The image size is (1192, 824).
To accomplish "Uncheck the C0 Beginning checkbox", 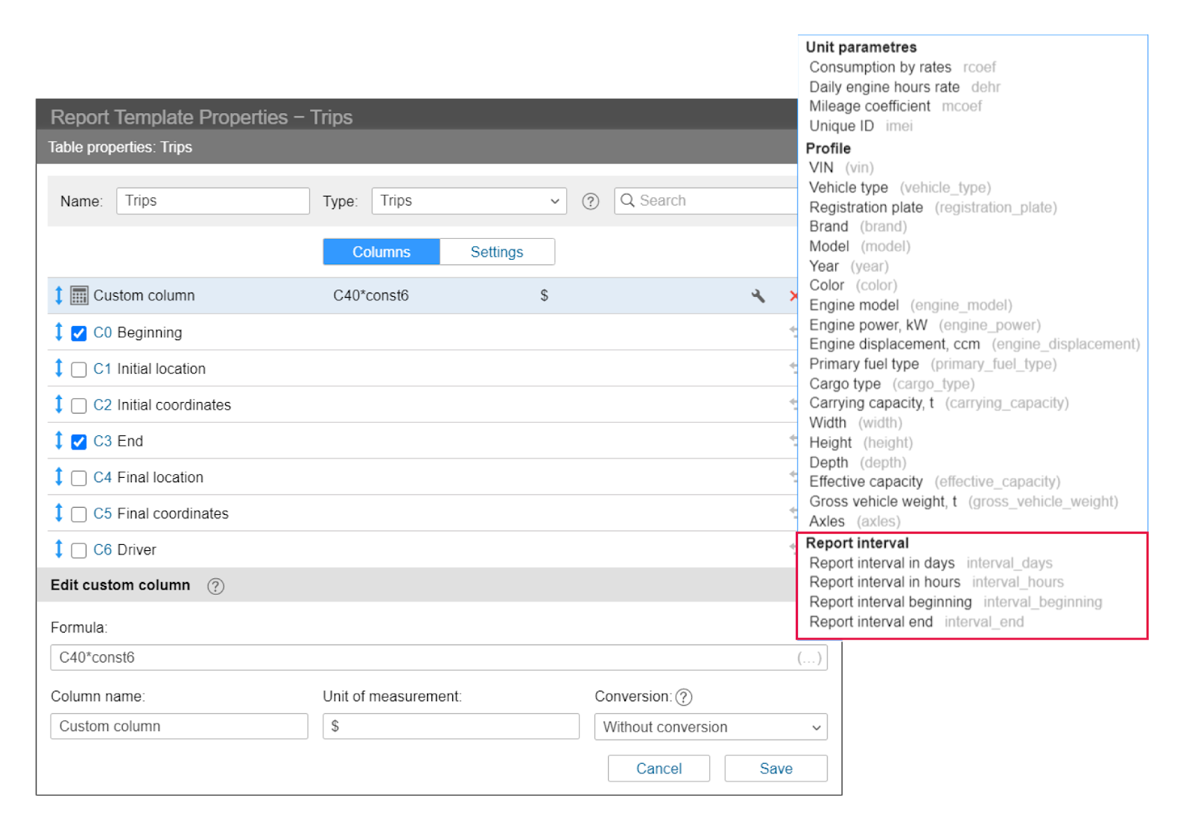I will 79,333.
